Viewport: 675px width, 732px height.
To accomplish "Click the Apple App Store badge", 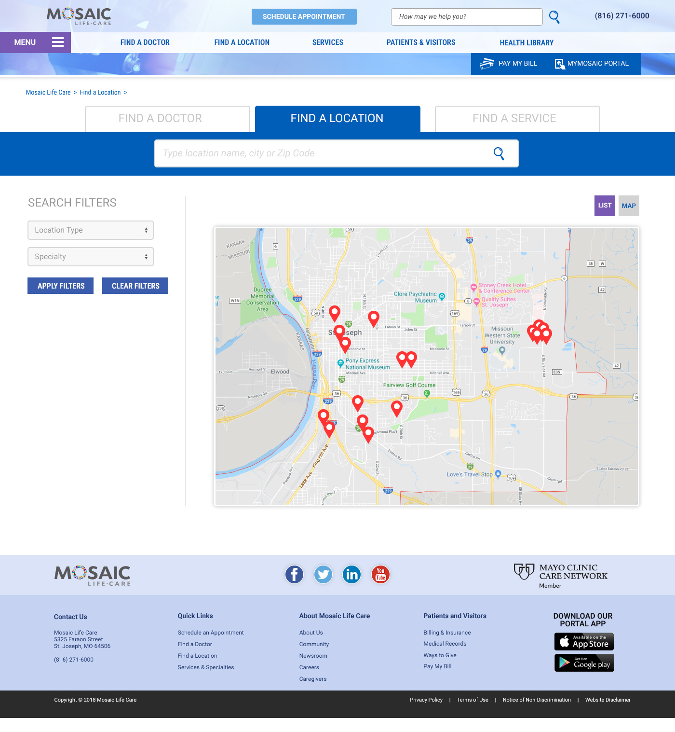I will click(x=584, y=642).
